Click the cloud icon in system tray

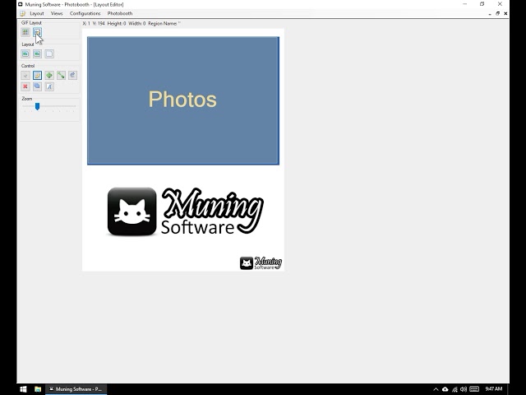pyautogui.click(x=445, y=389)
